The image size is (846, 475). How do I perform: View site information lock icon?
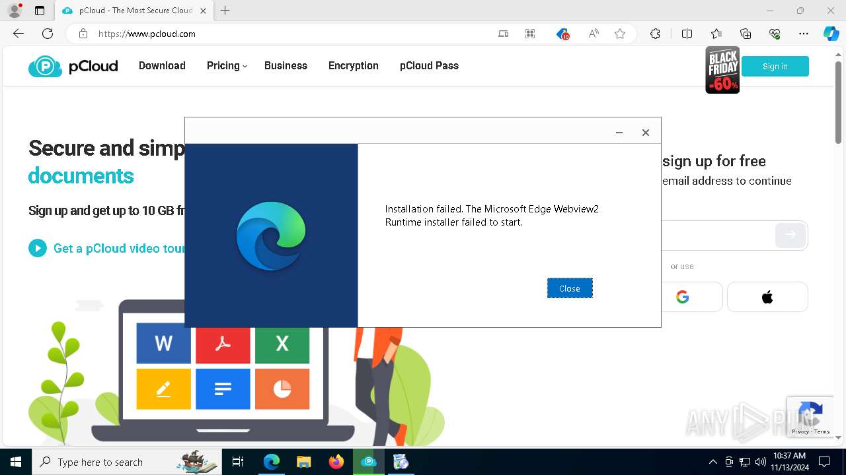(x=83, y=34)
